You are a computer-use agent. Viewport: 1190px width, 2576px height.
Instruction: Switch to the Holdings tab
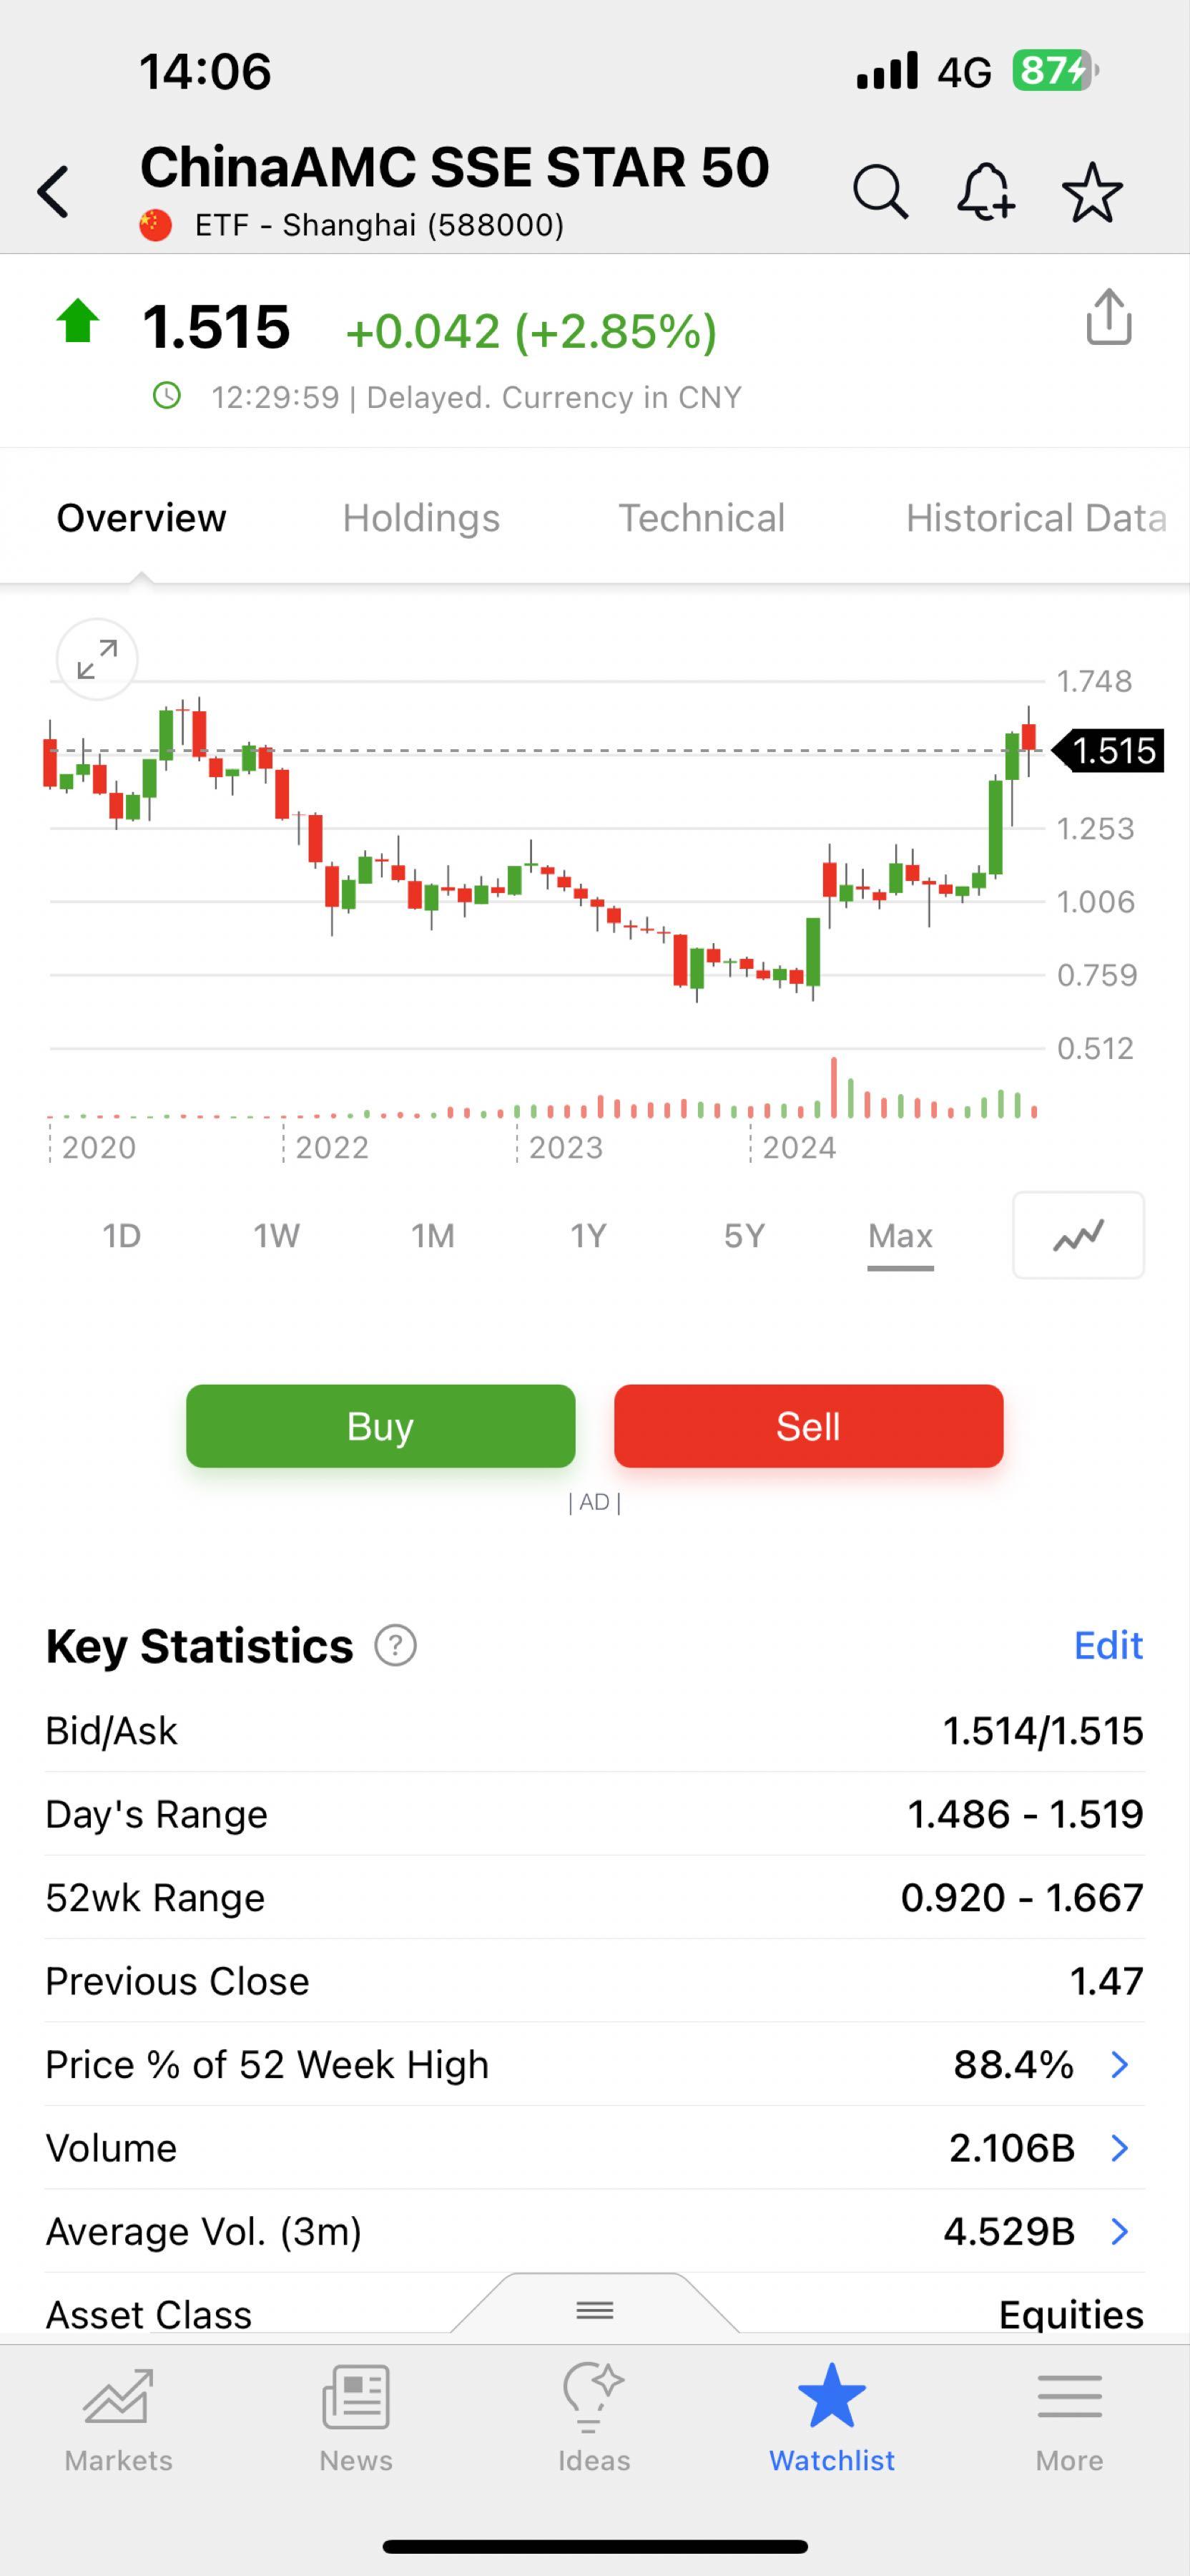tap(421, 518)
